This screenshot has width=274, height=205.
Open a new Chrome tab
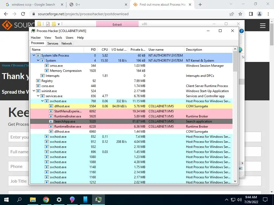coord(200,5)
